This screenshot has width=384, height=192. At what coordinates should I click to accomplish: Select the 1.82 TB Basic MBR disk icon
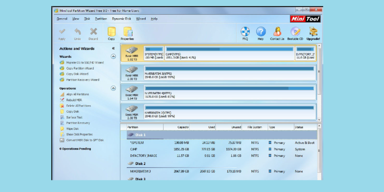(132, 50)
